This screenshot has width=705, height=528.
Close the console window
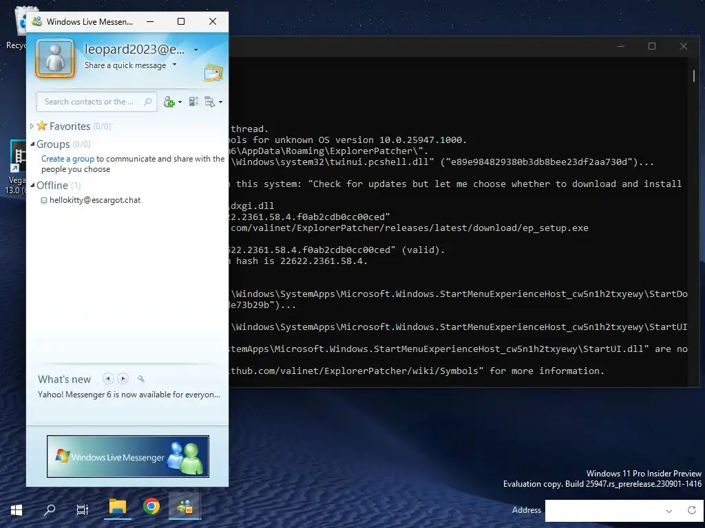pos(684,46)
